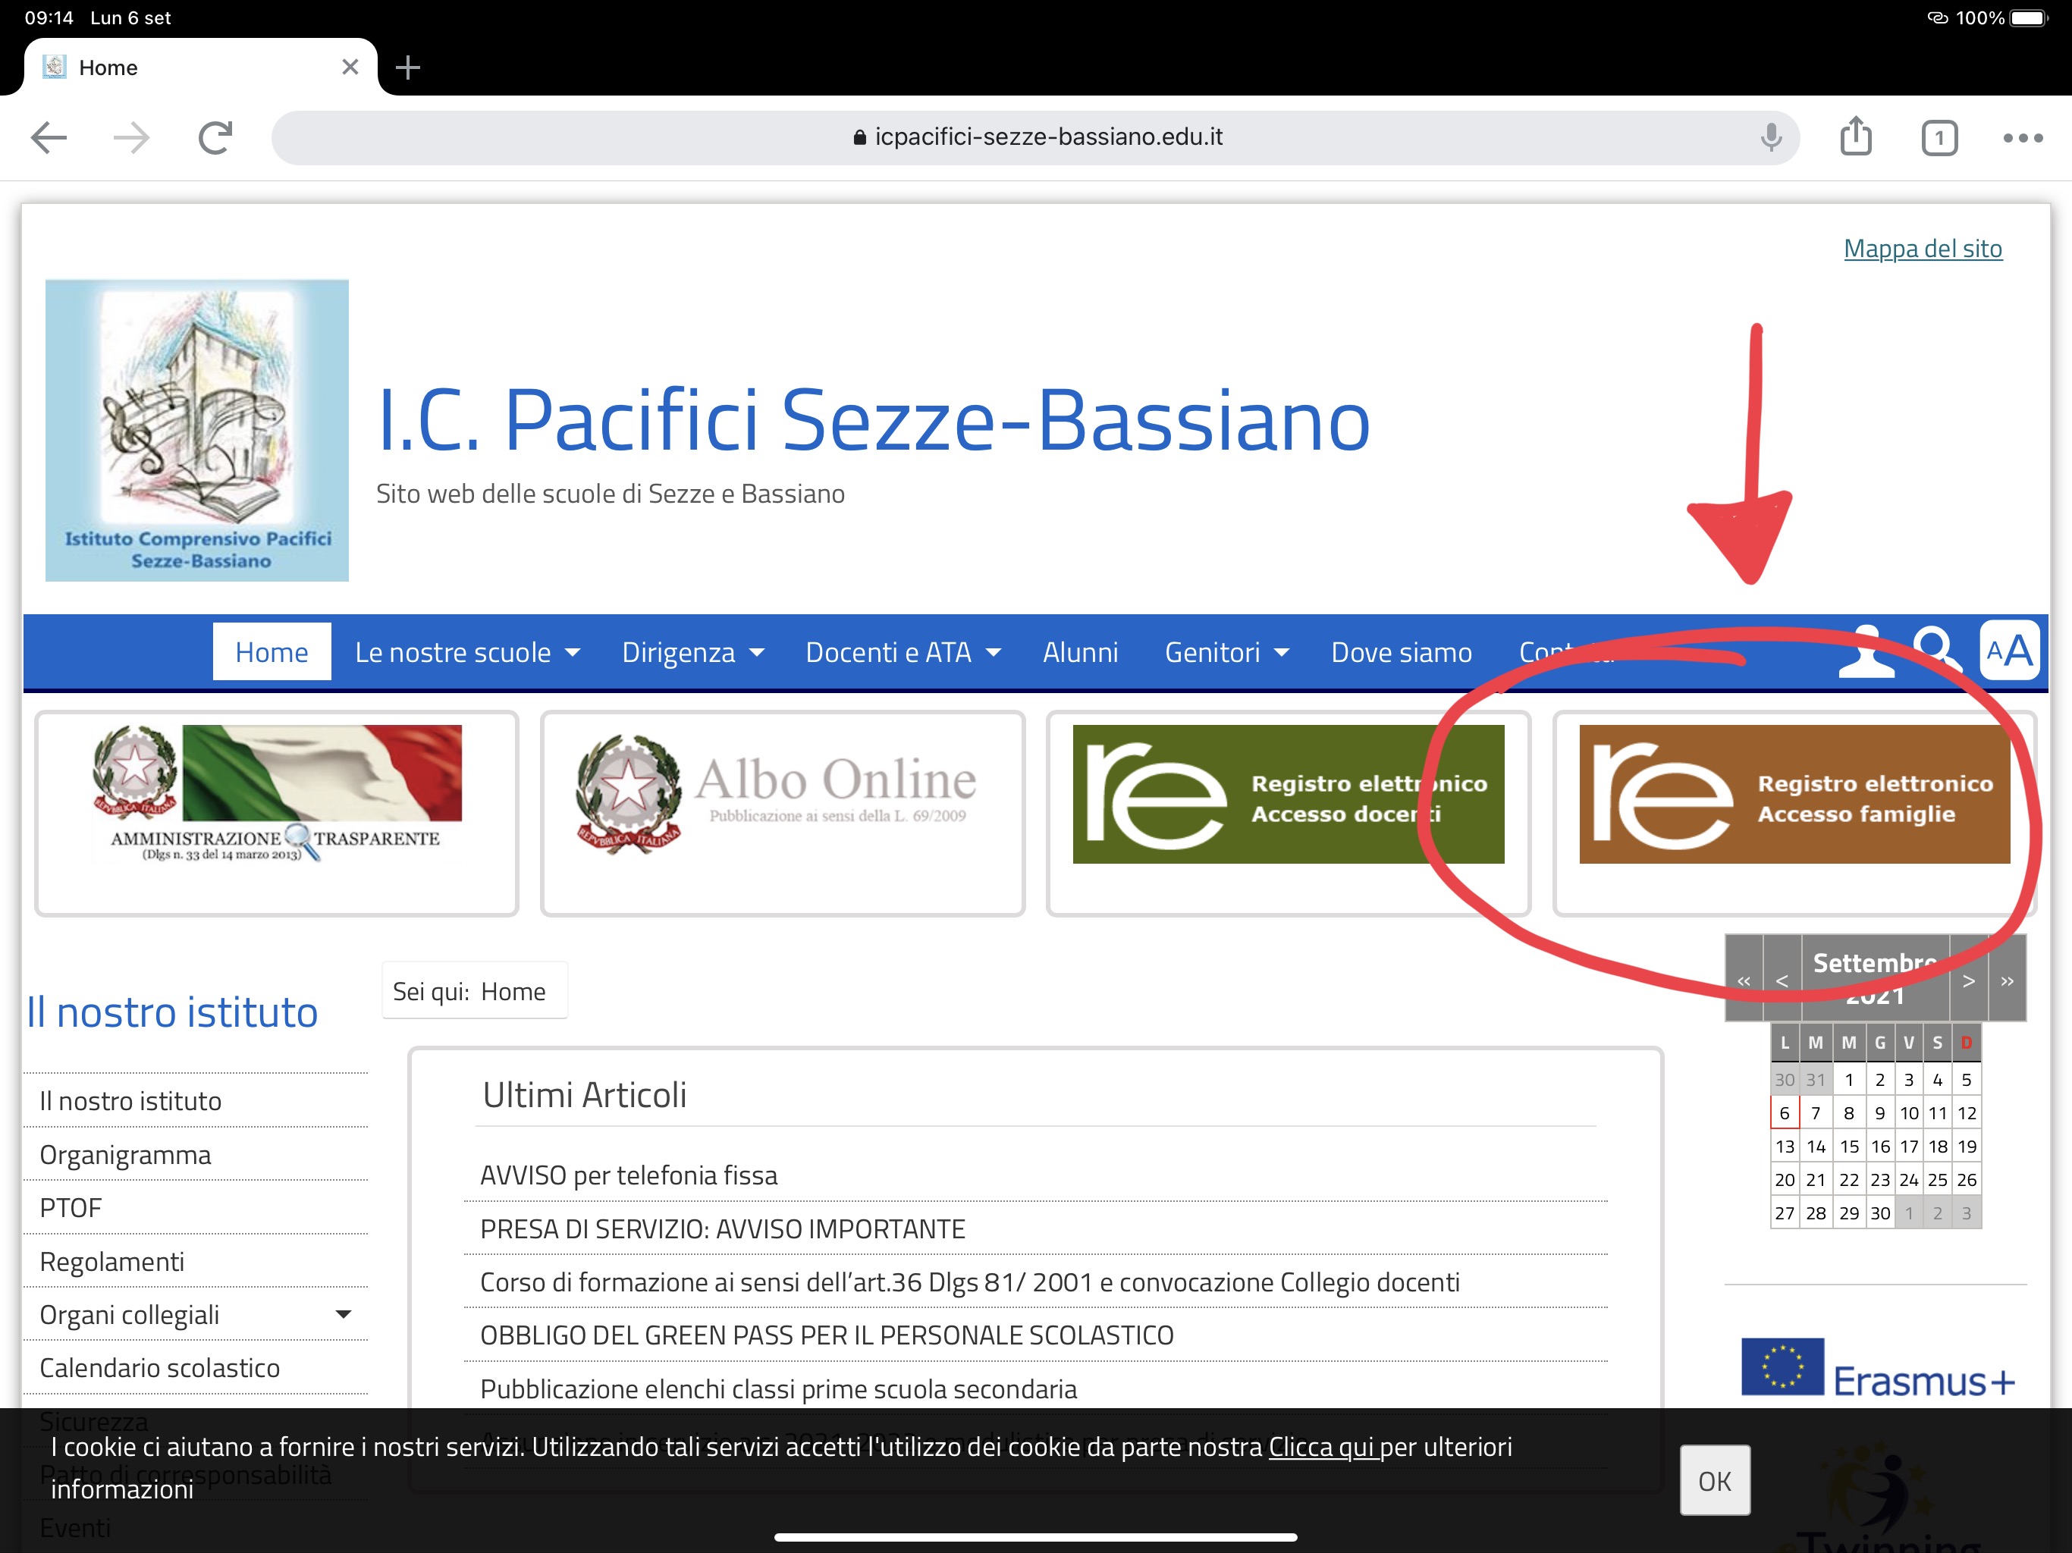The height and width of the screenshot is (1553, 2072).
Task: Close the Home browser tab
Action: (x=350, y=67)
